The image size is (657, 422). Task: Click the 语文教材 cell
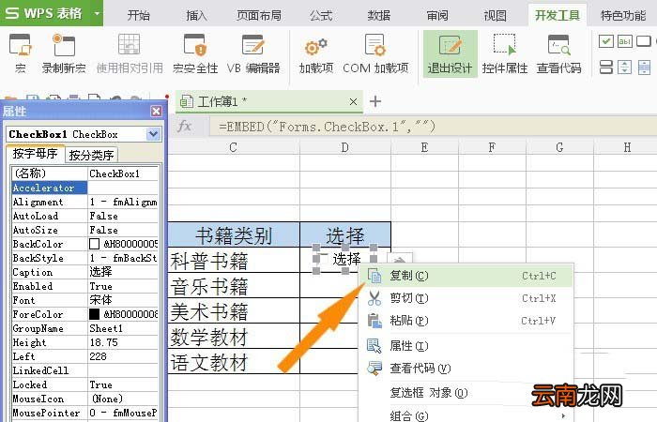(234, 361)
